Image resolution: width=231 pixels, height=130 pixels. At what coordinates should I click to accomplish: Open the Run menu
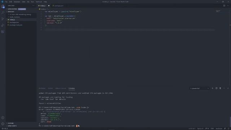click(x=32, y=2)
